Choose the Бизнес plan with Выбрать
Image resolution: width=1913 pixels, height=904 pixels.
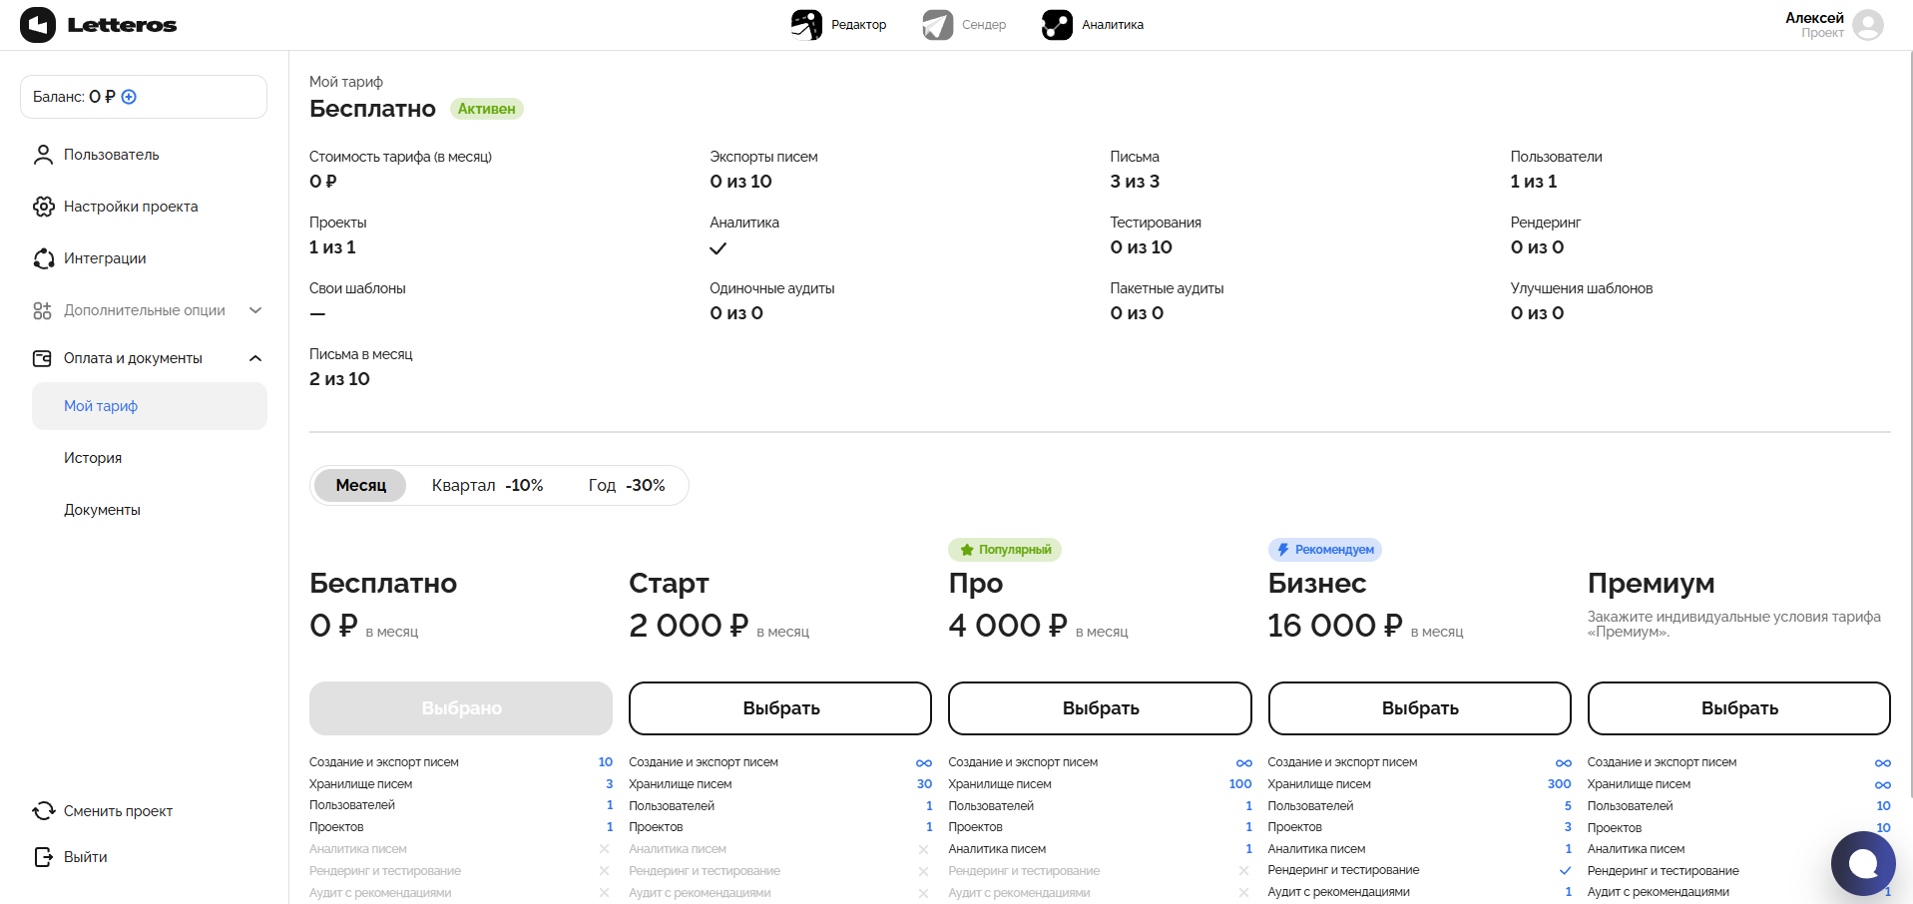pyautogui.click(x=1419, y=708)
